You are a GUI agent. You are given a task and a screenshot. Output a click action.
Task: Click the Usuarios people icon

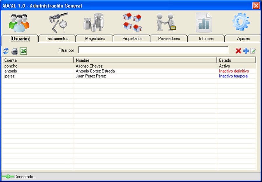pos(19,23)
